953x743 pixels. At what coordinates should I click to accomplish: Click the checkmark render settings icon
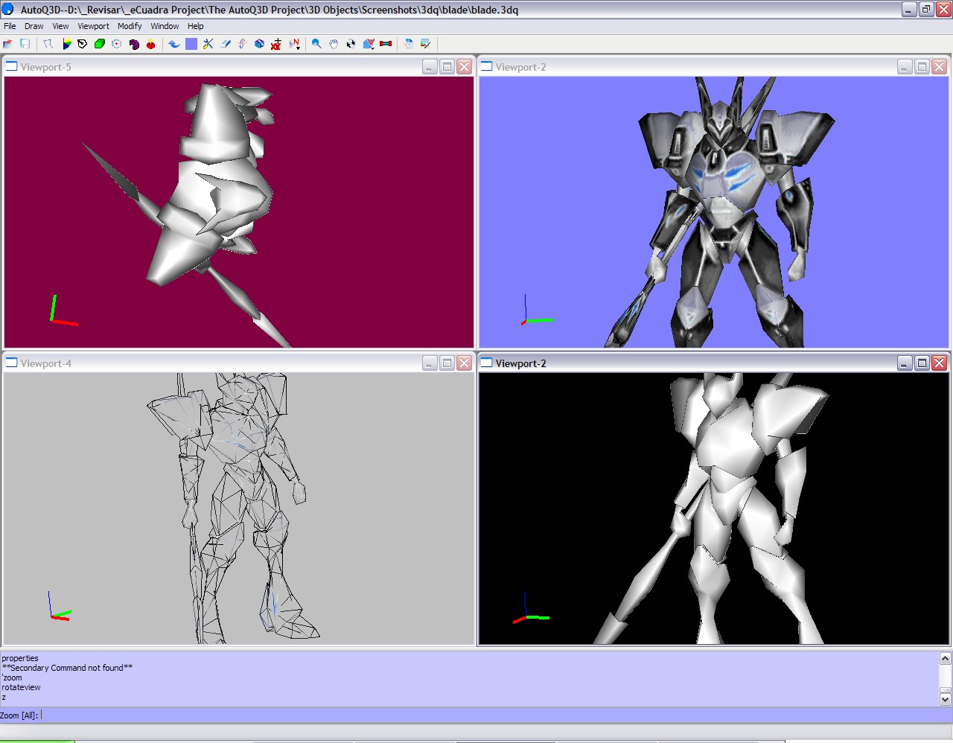point(426,44)
